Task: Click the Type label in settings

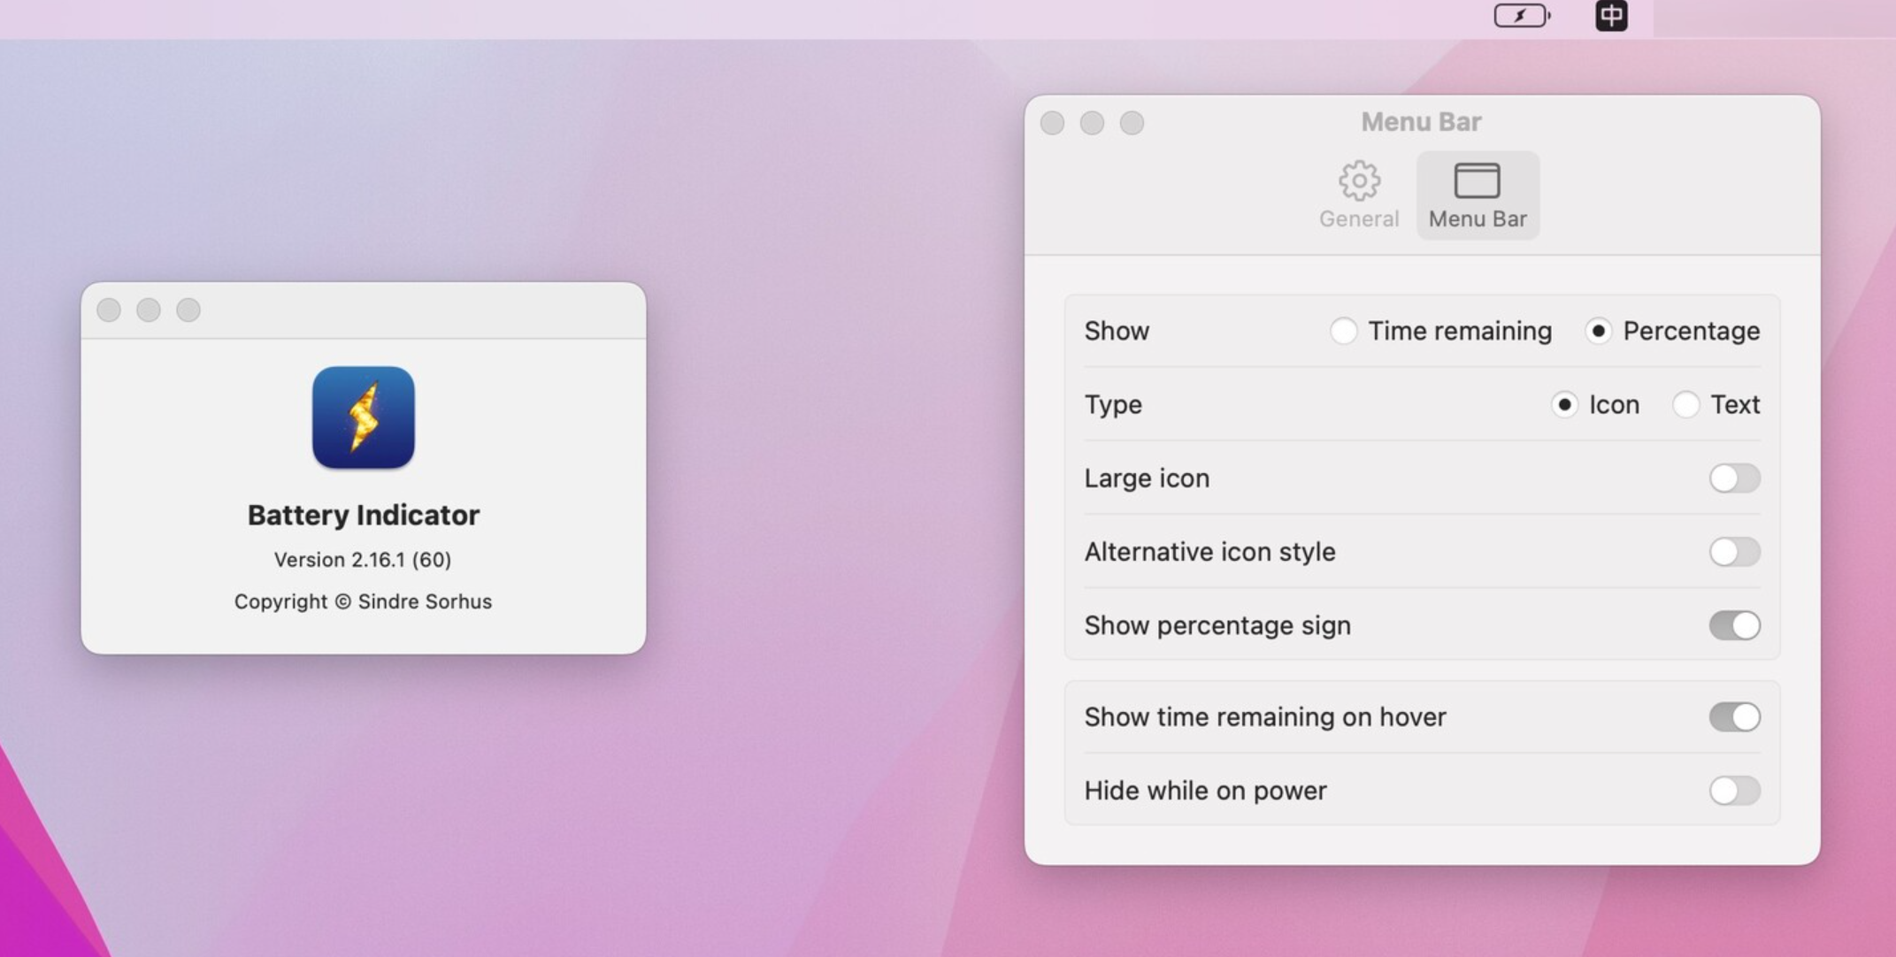Action: (x=1113, y=405)
